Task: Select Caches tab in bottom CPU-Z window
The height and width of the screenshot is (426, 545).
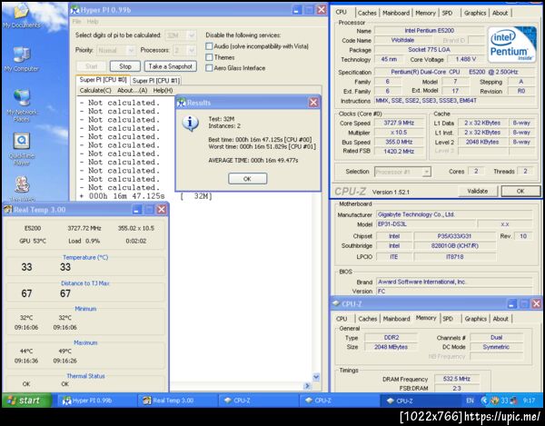Action: tap(367, 319)
